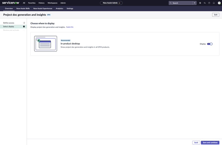The height and width of the screenshot is (145, 222).
Task: Open the History menu
Action: pyautogui.click(x=41, y=3)
